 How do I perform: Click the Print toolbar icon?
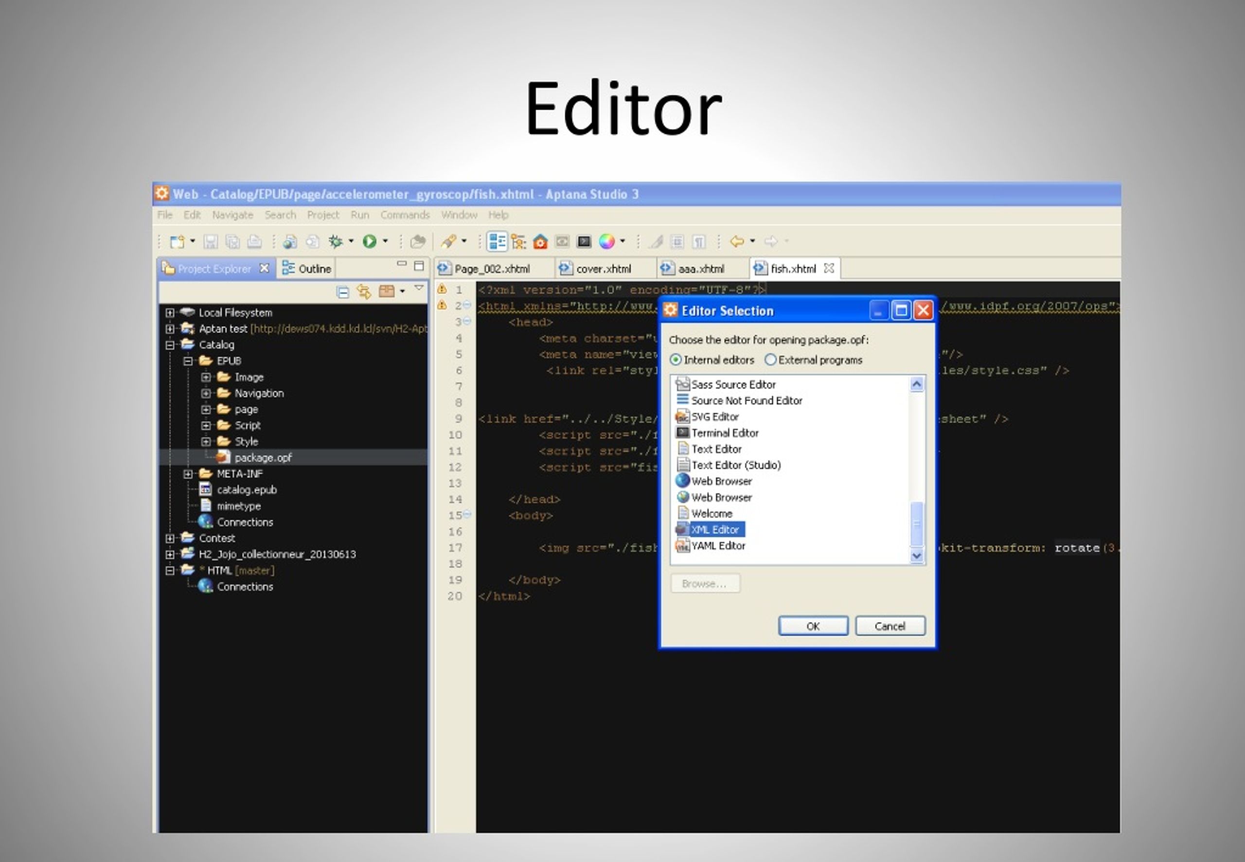[254, 241]
